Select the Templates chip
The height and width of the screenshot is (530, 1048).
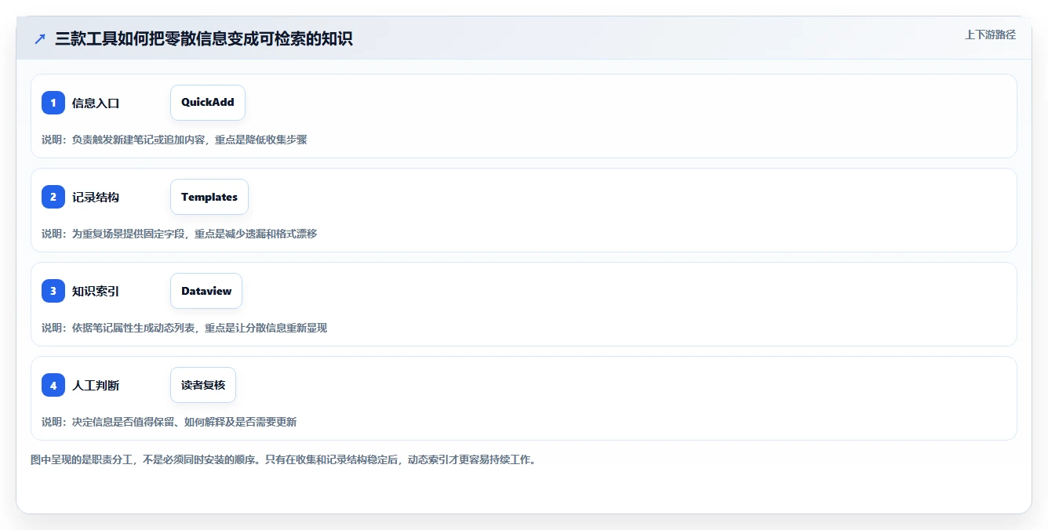point(209,197)
